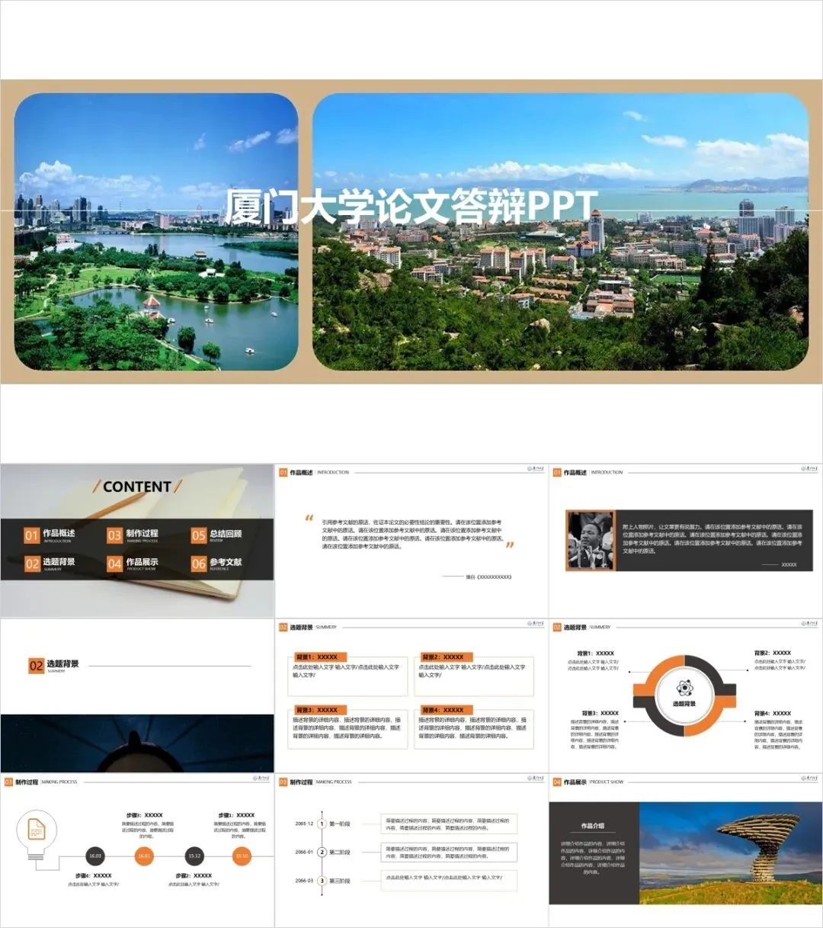Image resolution: width=823 pixels, height=928 pixels.
Task: Click the orange 背景3: XXXXX label tag
Action: point(321,709)
